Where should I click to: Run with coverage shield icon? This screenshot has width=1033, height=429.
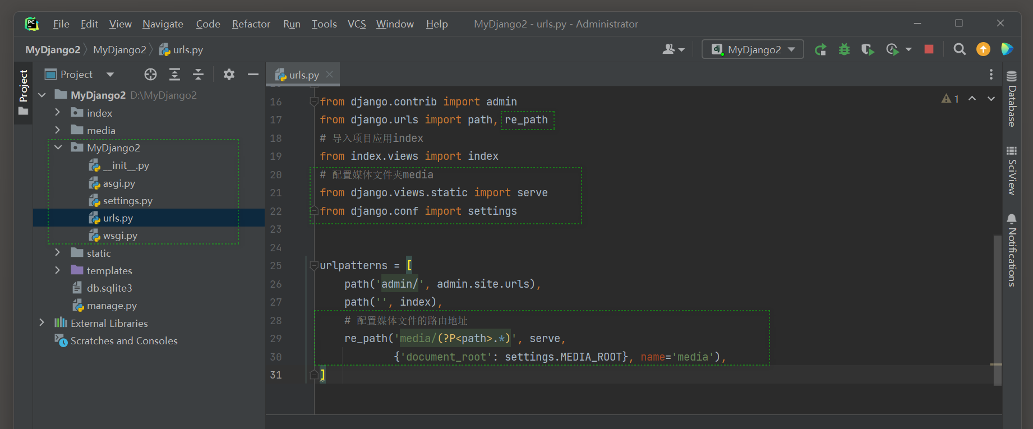[x=868, y=49]
